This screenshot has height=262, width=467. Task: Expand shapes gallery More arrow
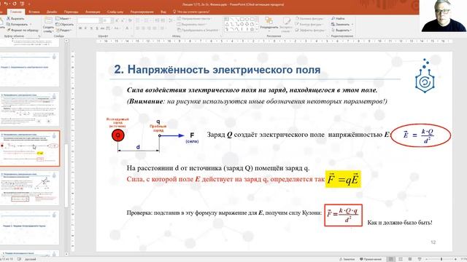[257, 30]
